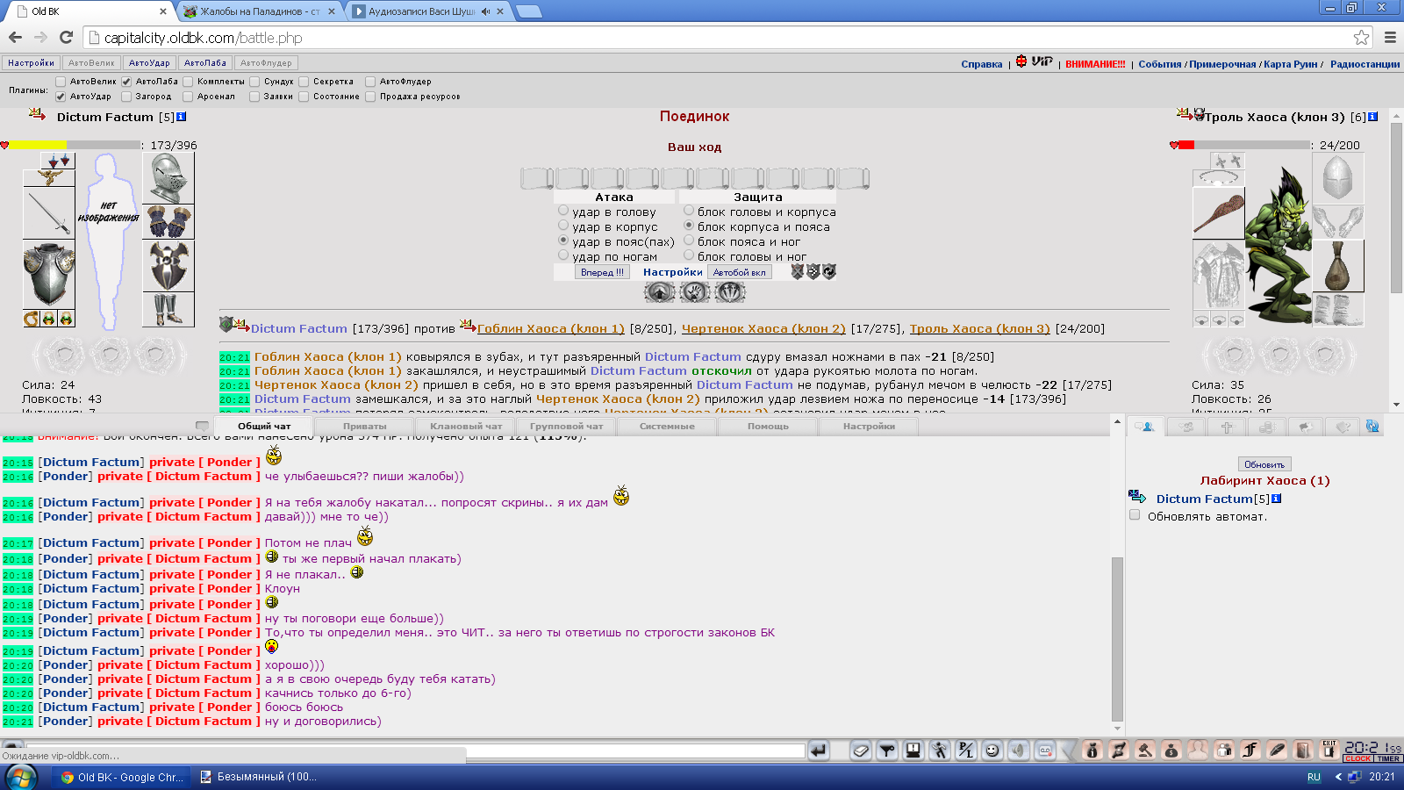Click the player's sword weapon slot
This screenshot has width=1404, height=790.
(x=48, y=213)
